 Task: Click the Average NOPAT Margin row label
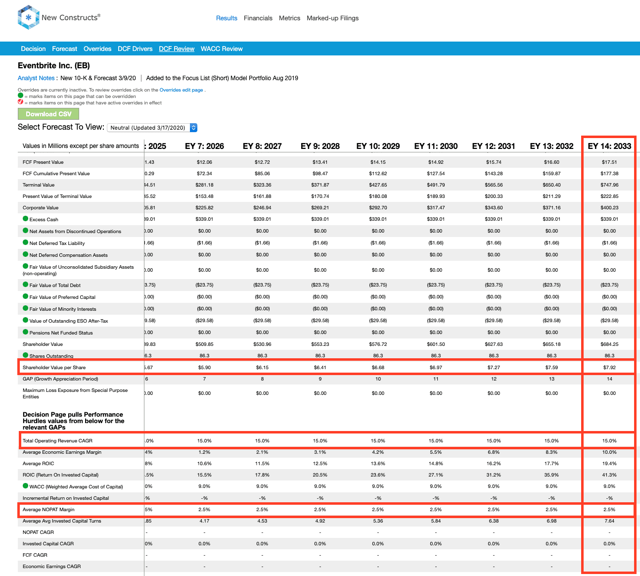tap(48, 510)
